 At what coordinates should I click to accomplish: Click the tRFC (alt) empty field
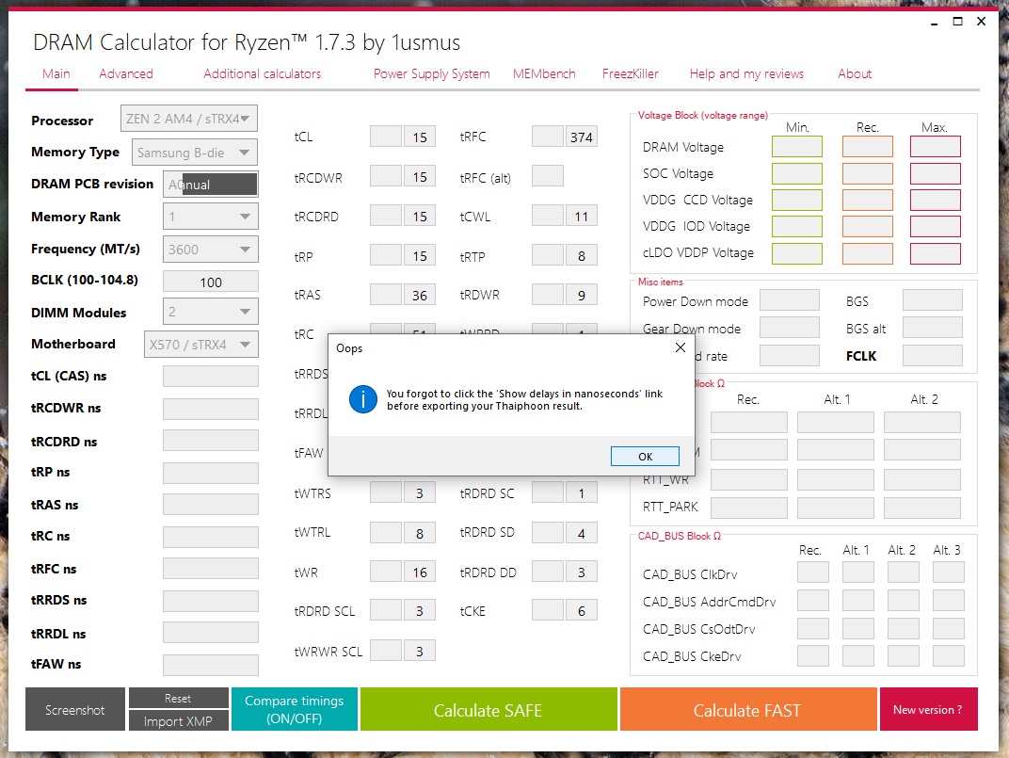click(x=548, y=176)
